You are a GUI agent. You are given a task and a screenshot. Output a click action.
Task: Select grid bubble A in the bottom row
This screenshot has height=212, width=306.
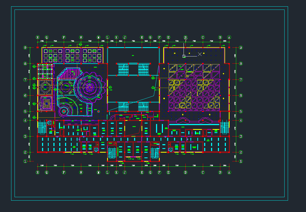[x=229, y=172]
